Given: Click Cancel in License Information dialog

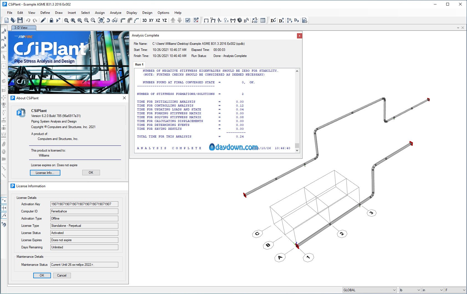Looking at the screenshot, I should [x=62, y=275].
